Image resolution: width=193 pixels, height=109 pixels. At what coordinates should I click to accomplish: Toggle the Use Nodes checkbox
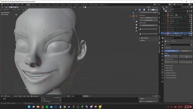click(31, 96)
